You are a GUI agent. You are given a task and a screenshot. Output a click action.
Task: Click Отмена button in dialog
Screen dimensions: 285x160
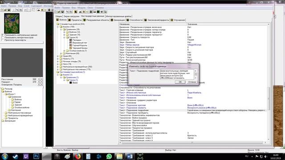pyautogui.click(x=192, y=82)
